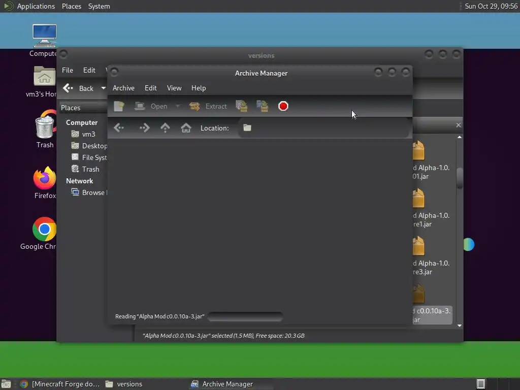Open File menu in versions window
This screenshot has height=390, width=520.
point(68,70)
